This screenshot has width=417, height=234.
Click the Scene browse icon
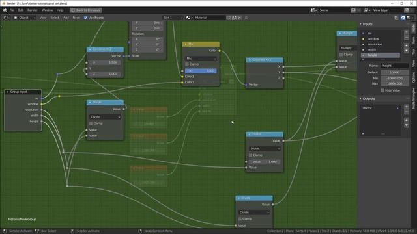point(313,10)
